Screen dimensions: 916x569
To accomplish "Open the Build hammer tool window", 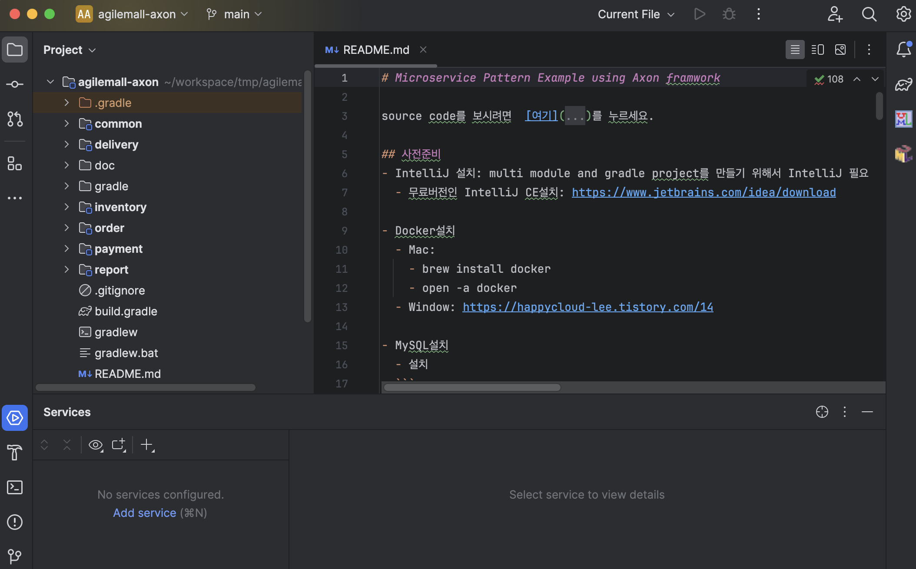I will (x=15, y=453).
